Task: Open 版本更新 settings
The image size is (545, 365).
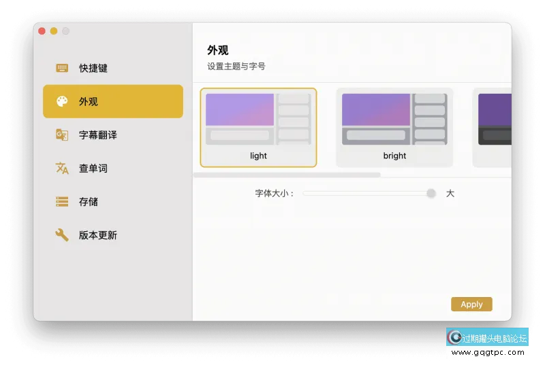Action: (x=113, y=234)
